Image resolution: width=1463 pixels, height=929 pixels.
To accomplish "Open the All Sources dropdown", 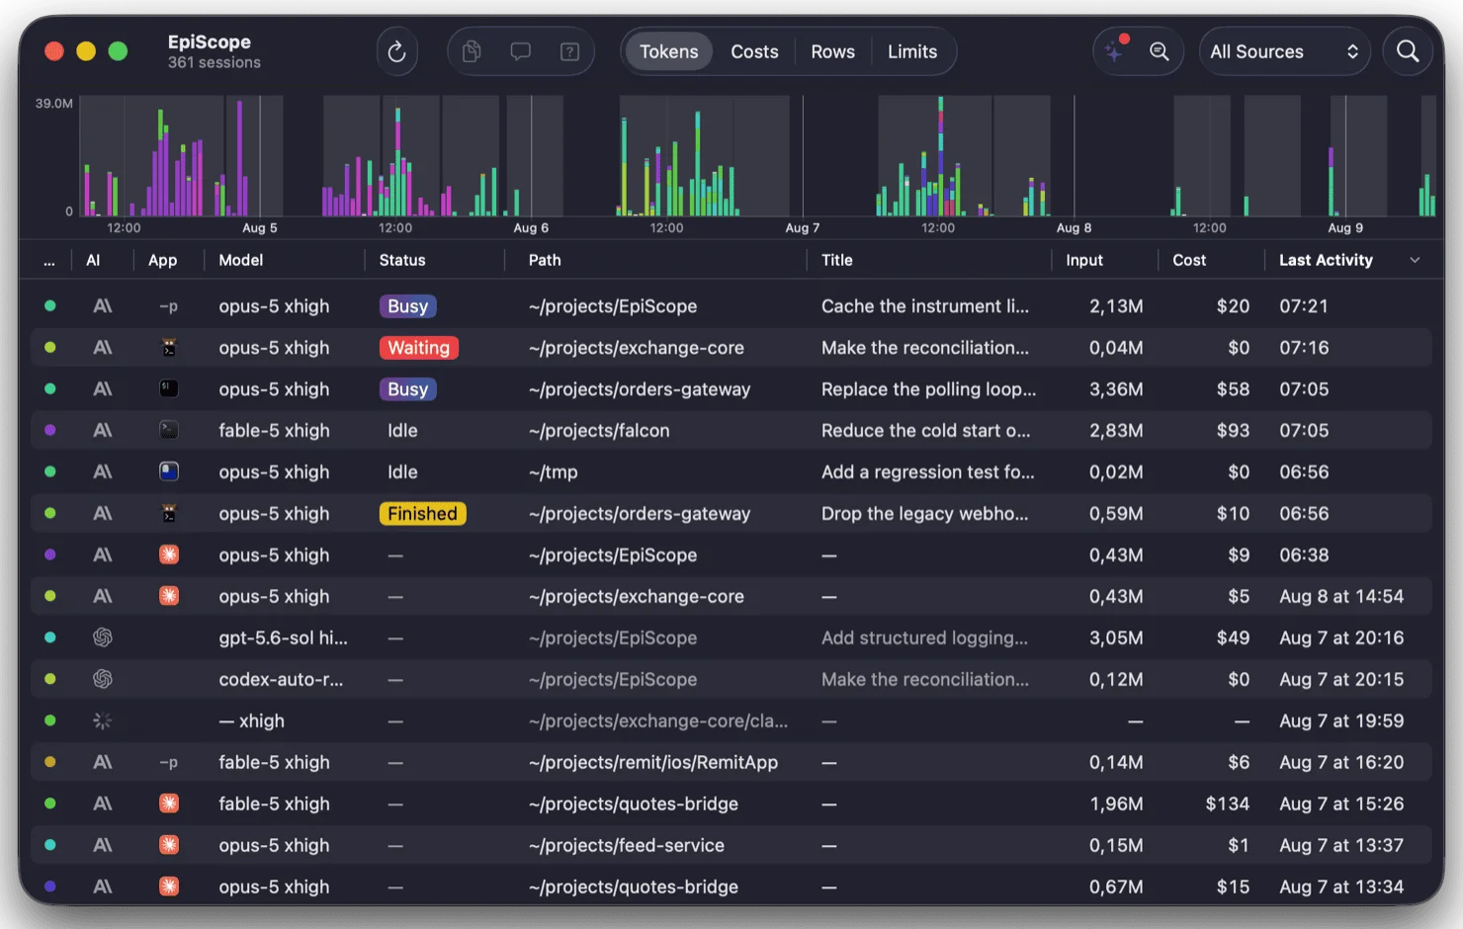I will (1284, 51).
